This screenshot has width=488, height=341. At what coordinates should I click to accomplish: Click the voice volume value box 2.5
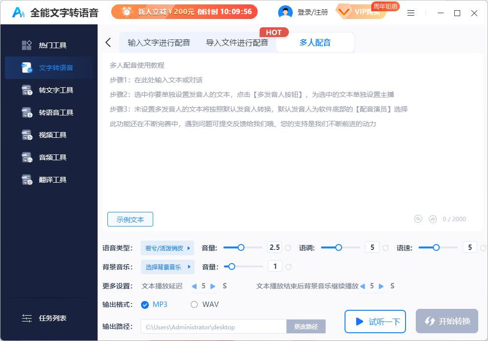pos(275,247)
